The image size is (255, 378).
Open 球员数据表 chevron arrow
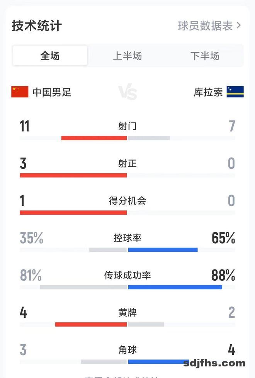(238, 25)
